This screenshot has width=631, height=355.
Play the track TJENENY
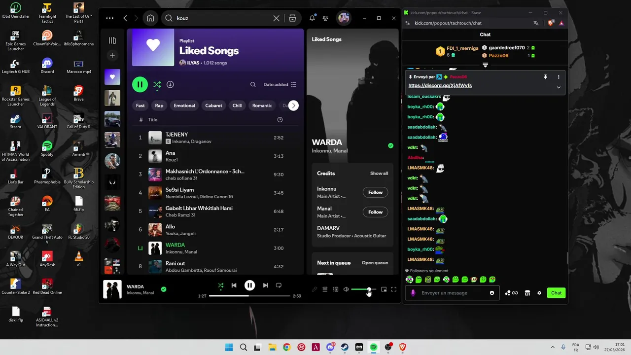coord(216,138)
